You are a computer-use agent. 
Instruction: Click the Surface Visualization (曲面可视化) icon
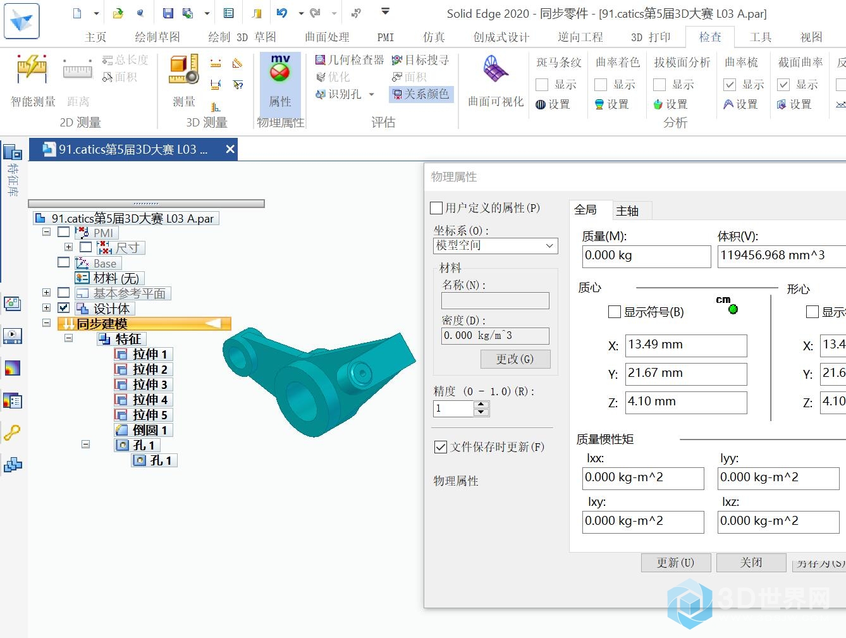[496, 81]
